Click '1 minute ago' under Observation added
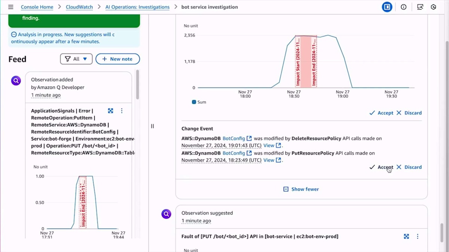449x252 pixels. tap(46, 95)
